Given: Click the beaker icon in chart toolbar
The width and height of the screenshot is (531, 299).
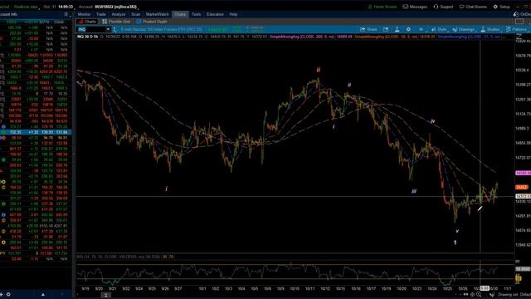Looking at the screenshot, I should [397, 30].
